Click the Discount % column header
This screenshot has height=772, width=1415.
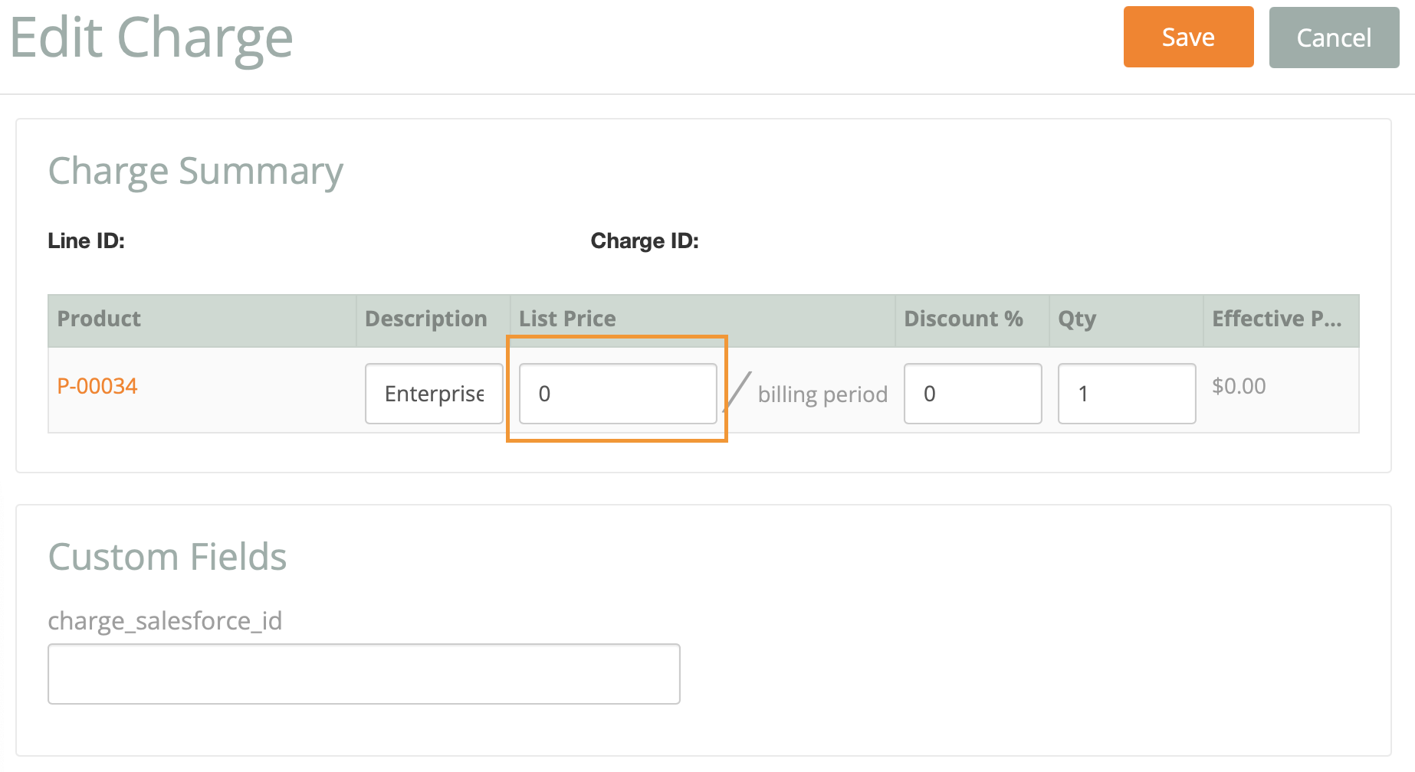972,319
